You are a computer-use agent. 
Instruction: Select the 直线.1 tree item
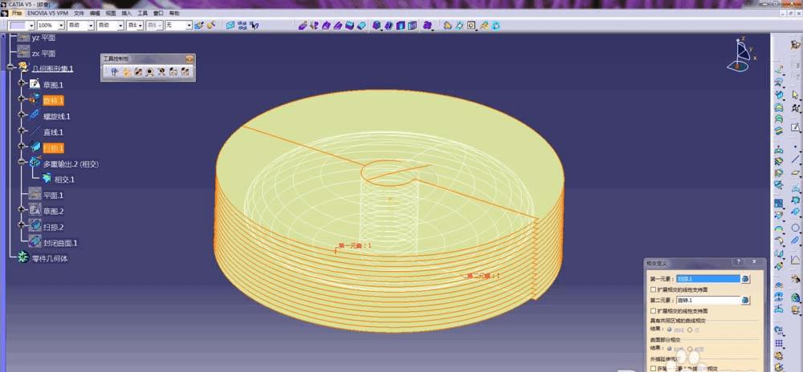(53, 131)
